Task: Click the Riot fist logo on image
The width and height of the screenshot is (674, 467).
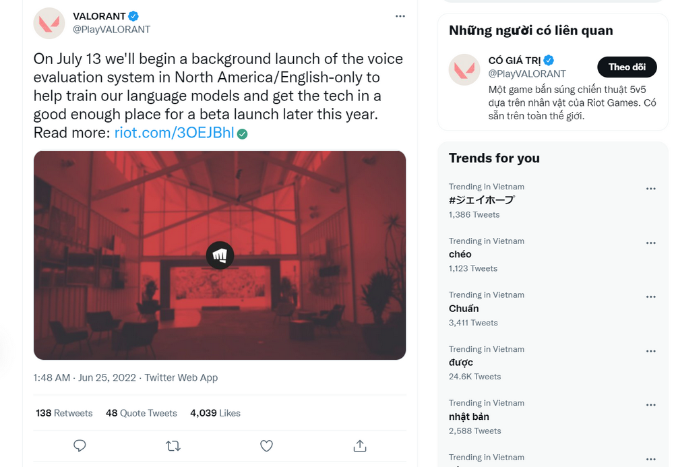Action: click(x=220, y=255)
